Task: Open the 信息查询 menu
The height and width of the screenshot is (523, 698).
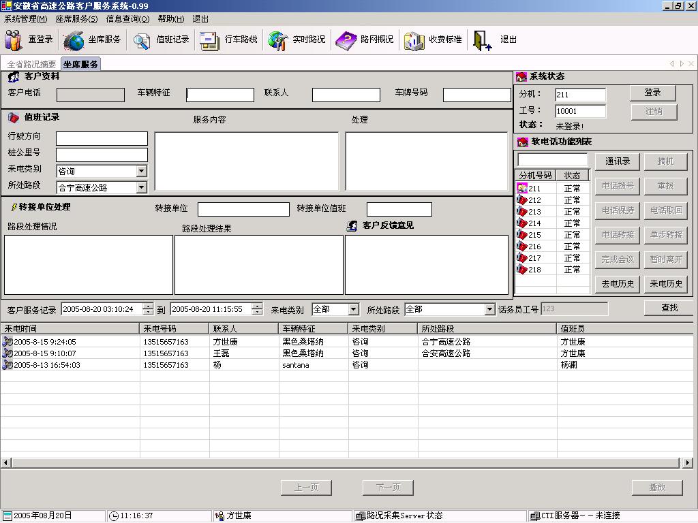Action: (129, 20)
